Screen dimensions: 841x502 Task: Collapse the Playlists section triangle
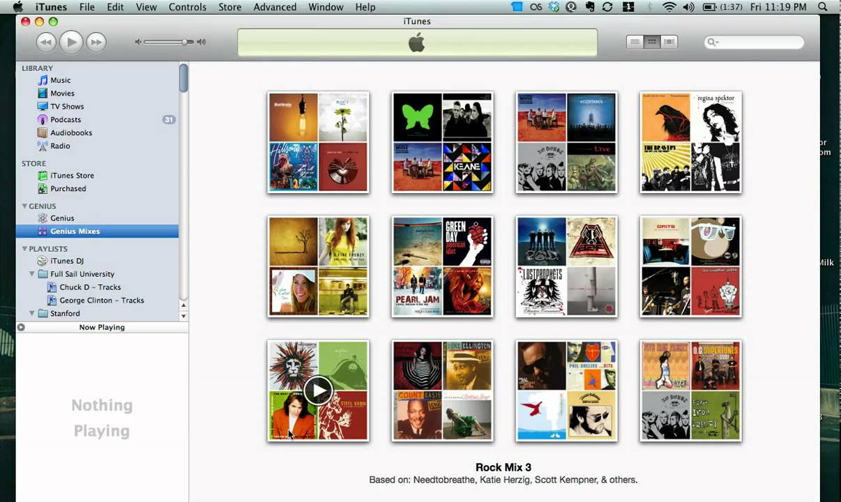(24, 249)
